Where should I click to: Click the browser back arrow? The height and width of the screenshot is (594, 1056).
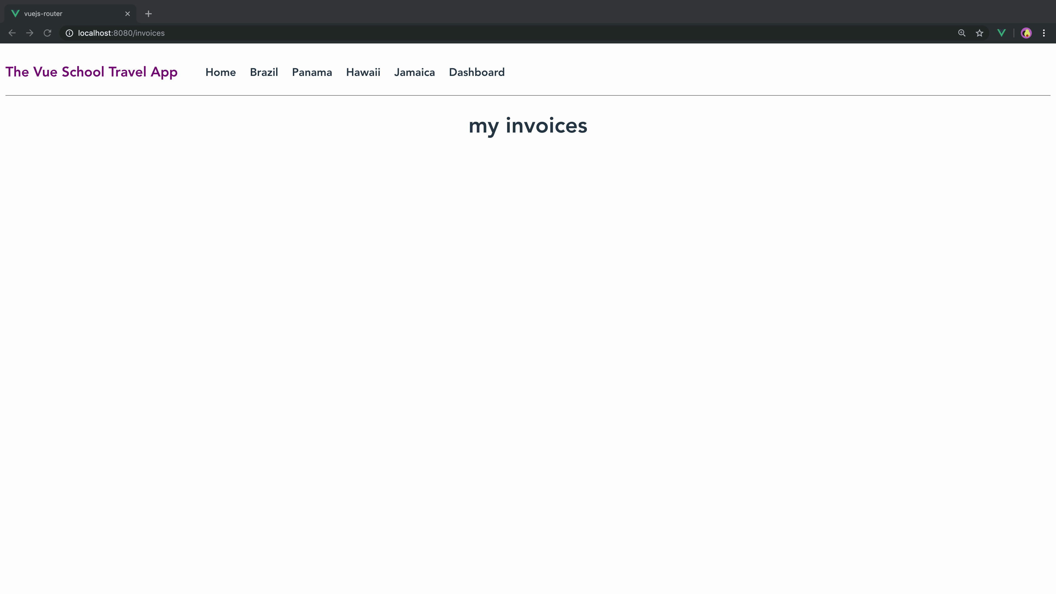(12, 33)
